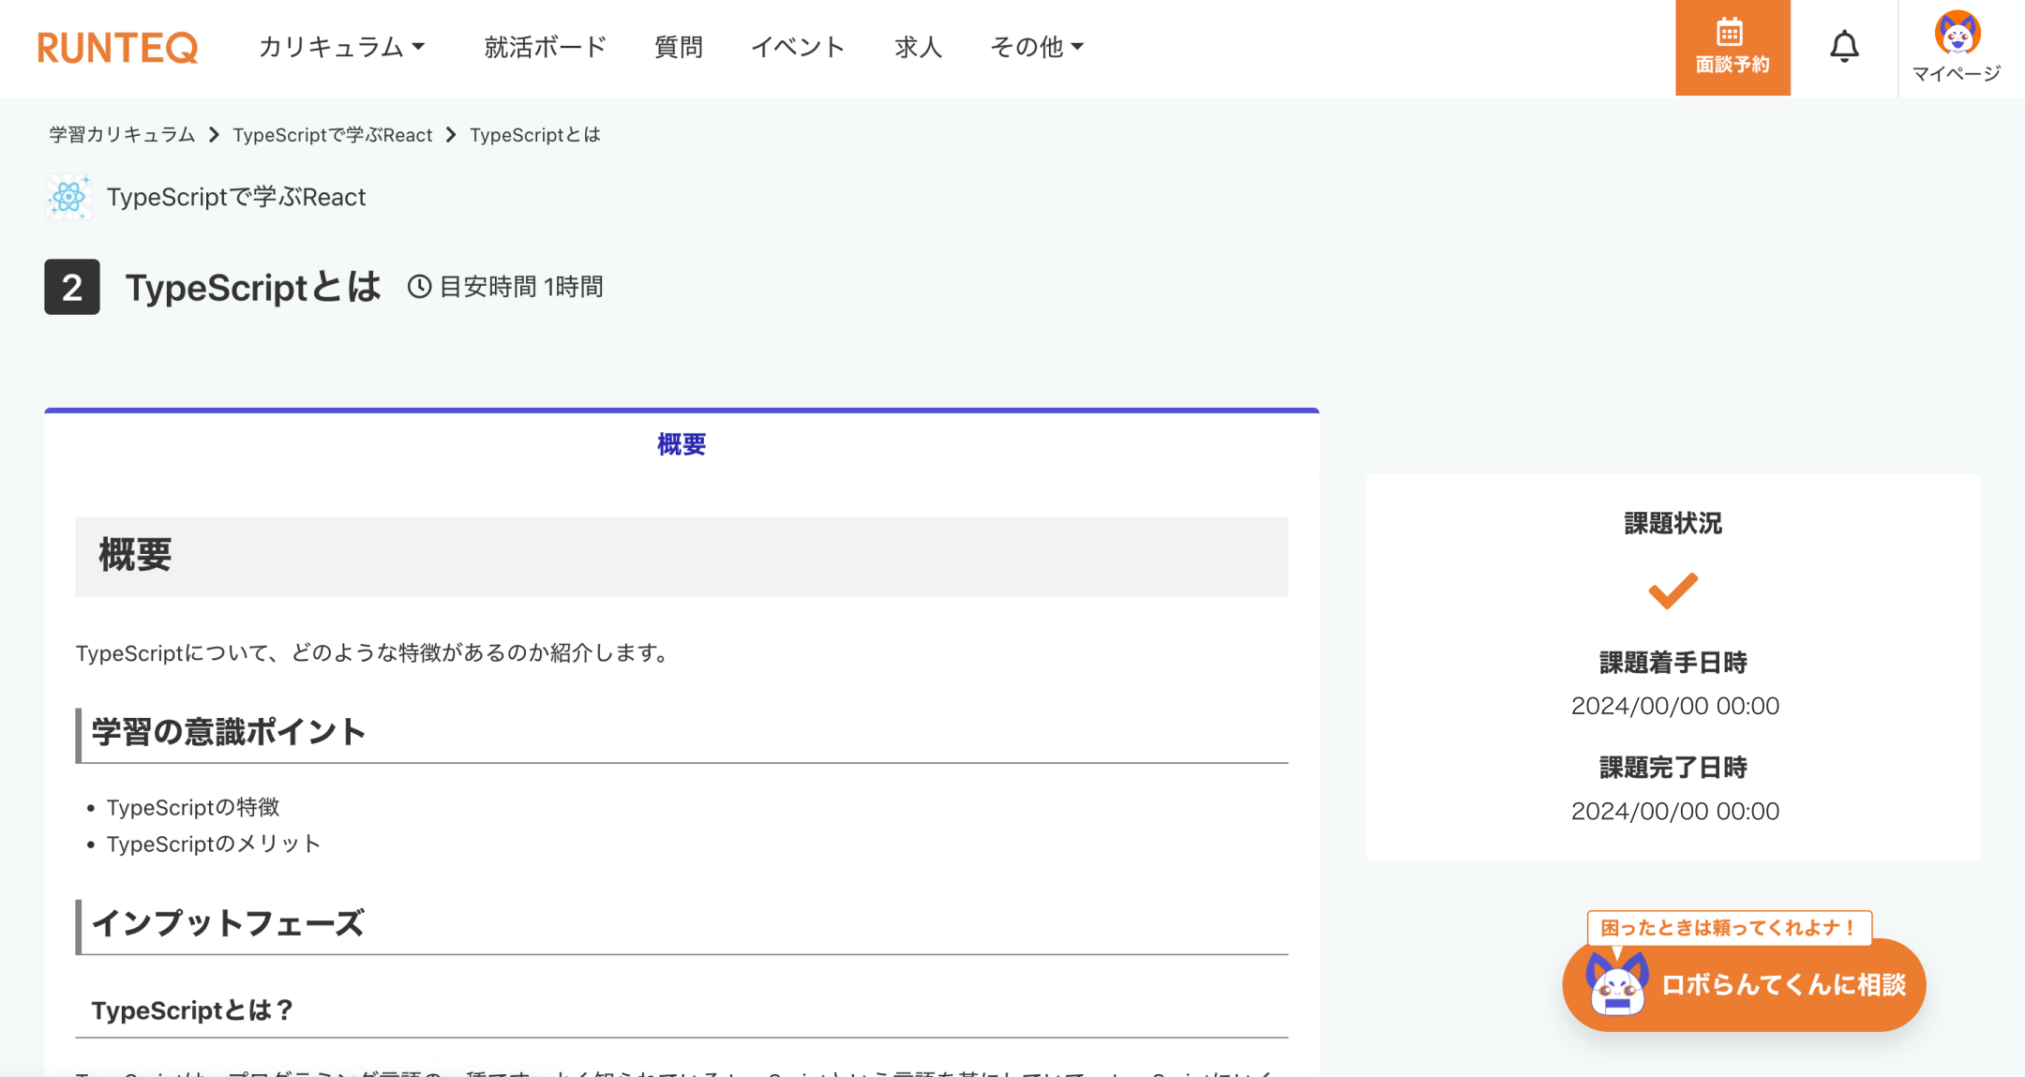Viewport: 2025px width, 1077px height.
Task: Click the chapter number 2 badge
Action: [72, 287]
